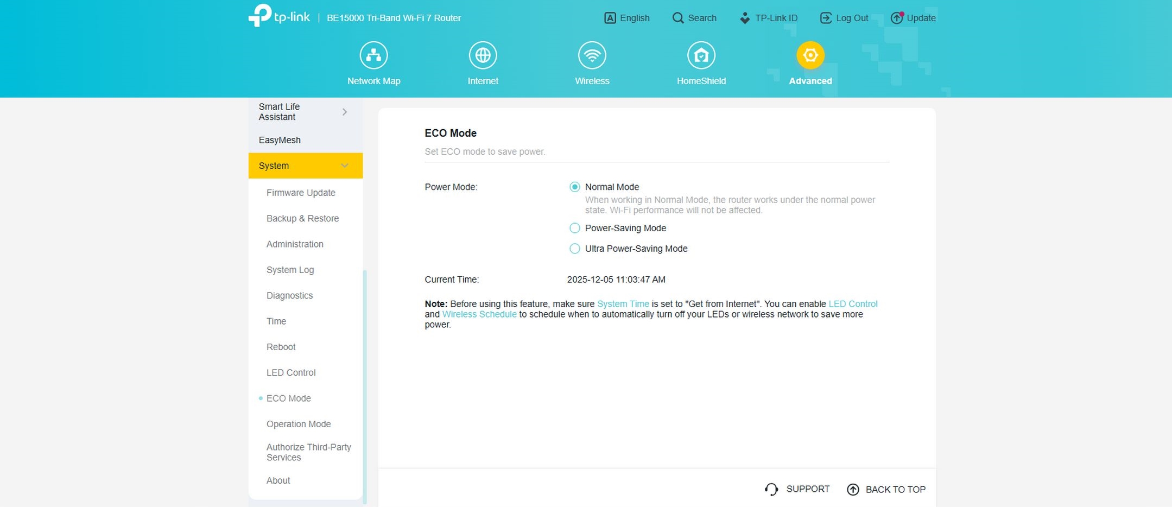Open the Wireless Wi-Fi icon

click(x=592, y=55)
